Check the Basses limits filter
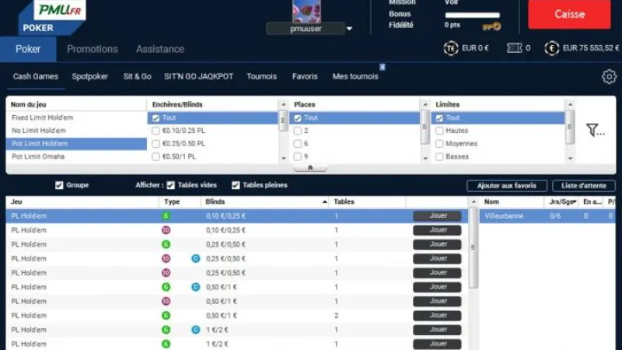Viewport: 622px width, 350px height. coord(439,157)
